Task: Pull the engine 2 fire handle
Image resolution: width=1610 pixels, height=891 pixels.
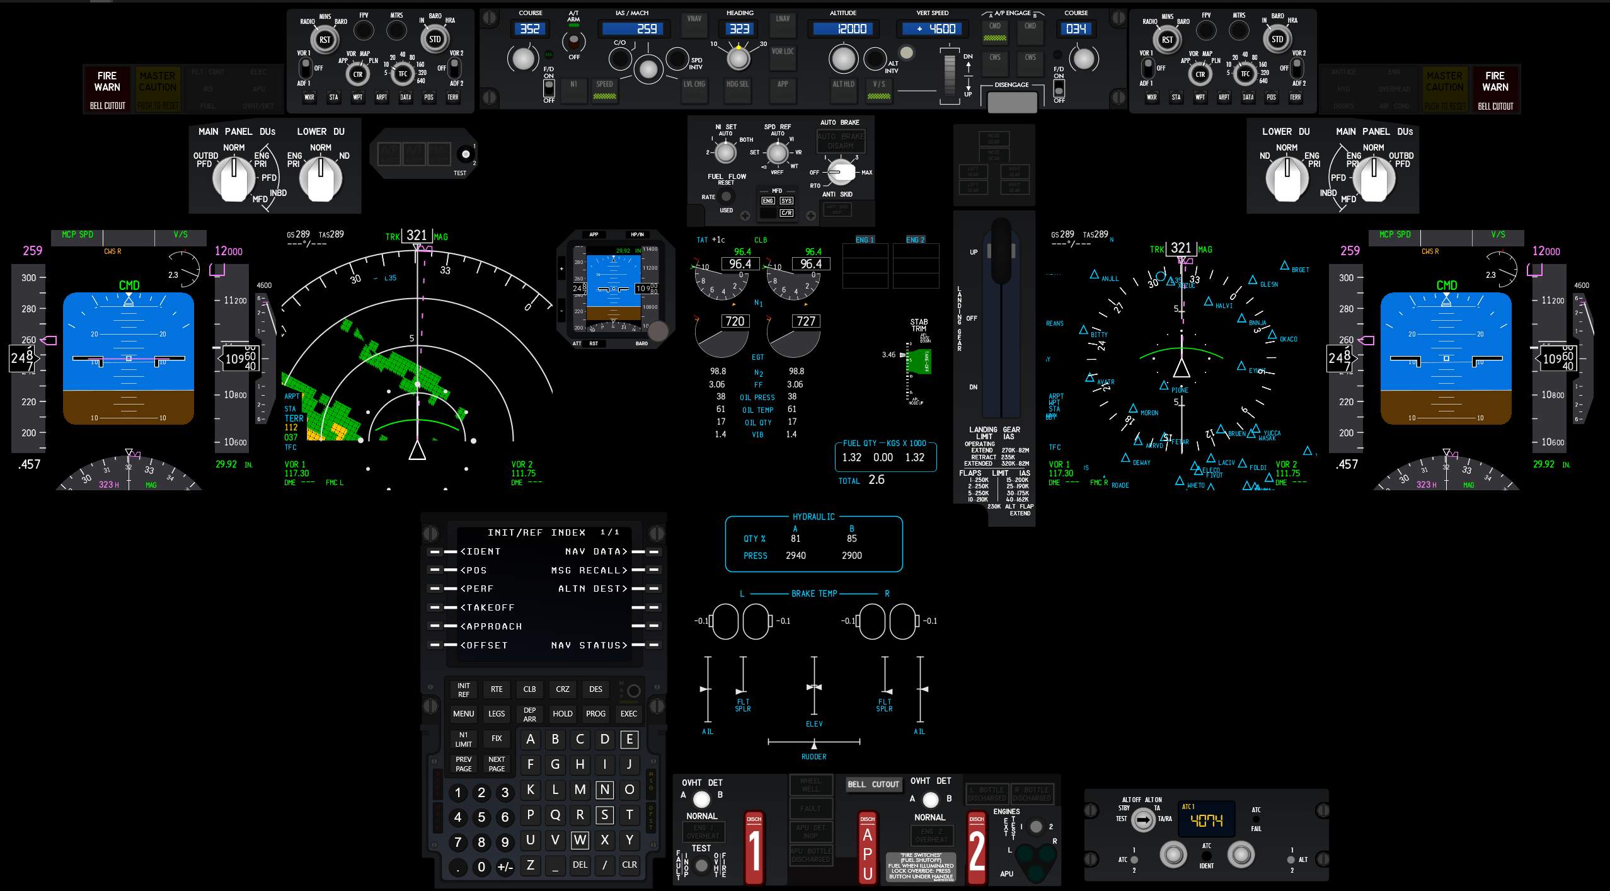Action: point(977,848)
